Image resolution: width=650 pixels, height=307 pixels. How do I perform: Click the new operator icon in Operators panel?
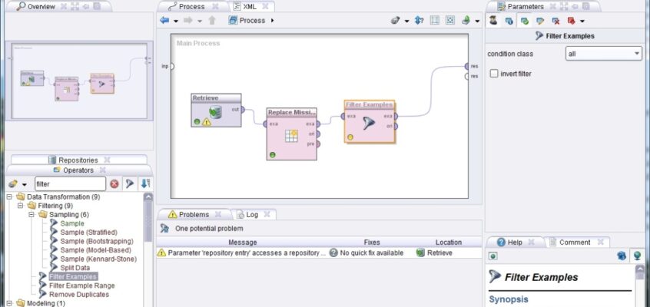13,183
